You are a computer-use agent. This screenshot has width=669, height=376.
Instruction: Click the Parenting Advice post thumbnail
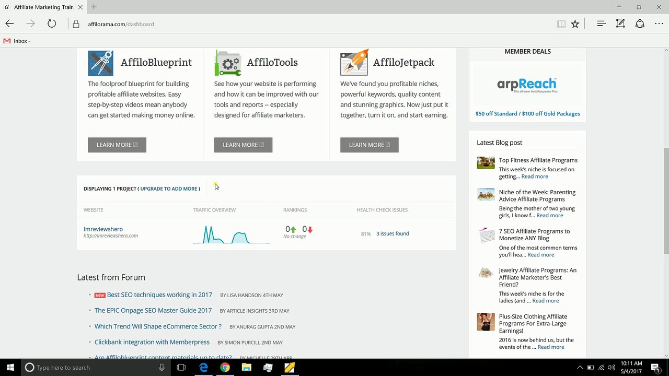pyautogui.click(x=486, y=195)
